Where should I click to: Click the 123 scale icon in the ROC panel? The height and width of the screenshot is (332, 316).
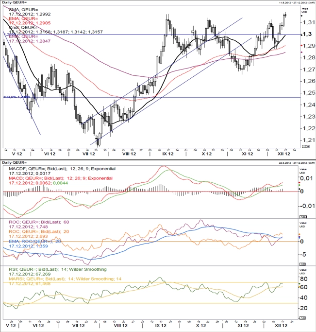point(303,264)
